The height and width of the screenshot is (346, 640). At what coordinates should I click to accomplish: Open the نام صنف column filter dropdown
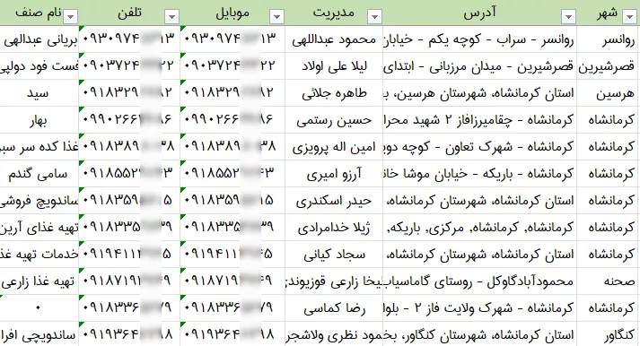(70, 17)
